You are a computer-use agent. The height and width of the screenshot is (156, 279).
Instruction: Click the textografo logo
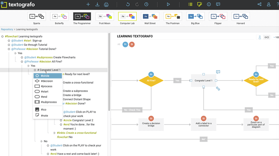point(18,5)
